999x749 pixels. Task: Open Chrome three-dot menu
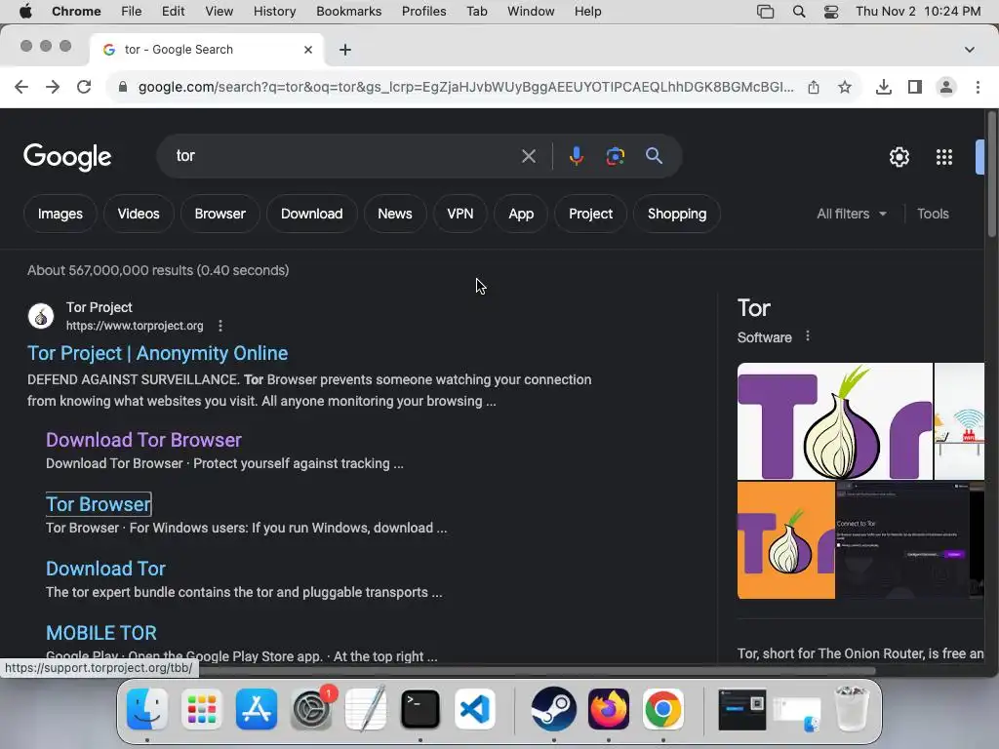click(x=978, y=87)
